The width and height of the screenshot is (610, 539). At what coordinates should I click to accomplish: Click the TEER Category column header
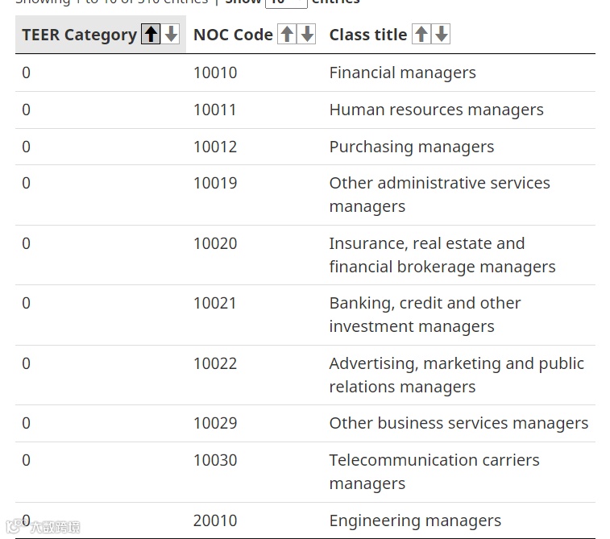coord(79,35)
